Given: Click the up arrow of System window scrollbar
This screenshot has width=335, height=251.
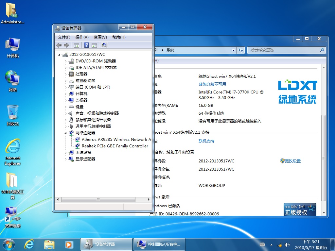Looking at the screenshot, I should click(324, 67).
